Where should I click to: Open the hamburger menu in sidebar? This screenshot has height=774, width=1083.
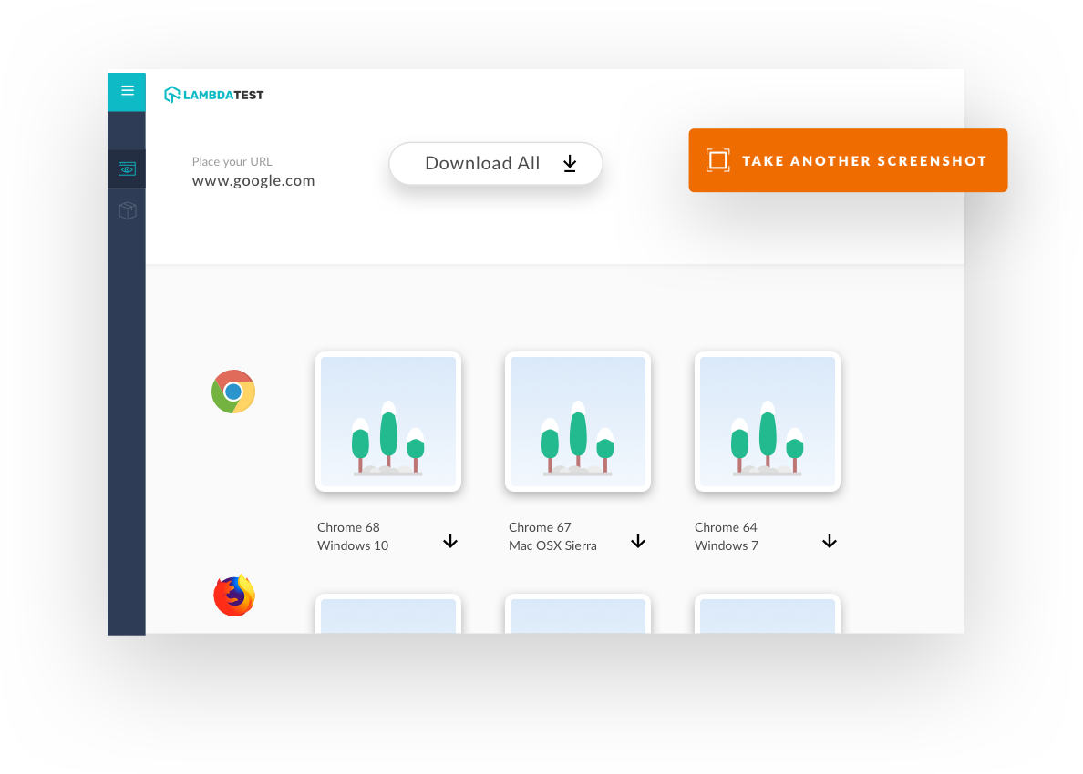pyautogui.click(x=127, y=90)
